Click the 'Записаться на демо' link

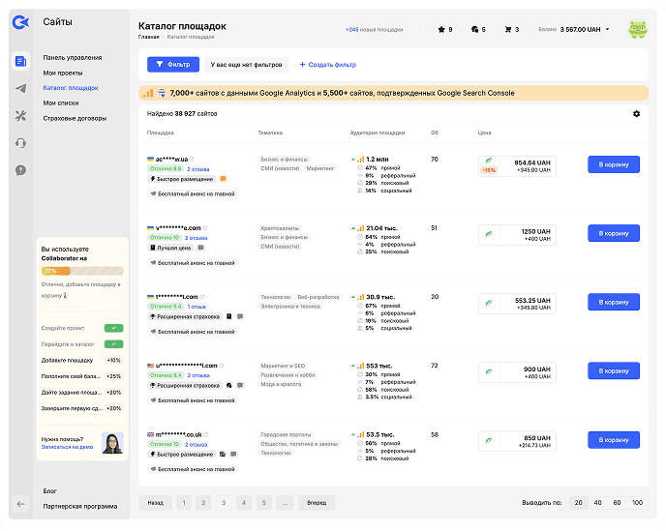tap(67, 449)
